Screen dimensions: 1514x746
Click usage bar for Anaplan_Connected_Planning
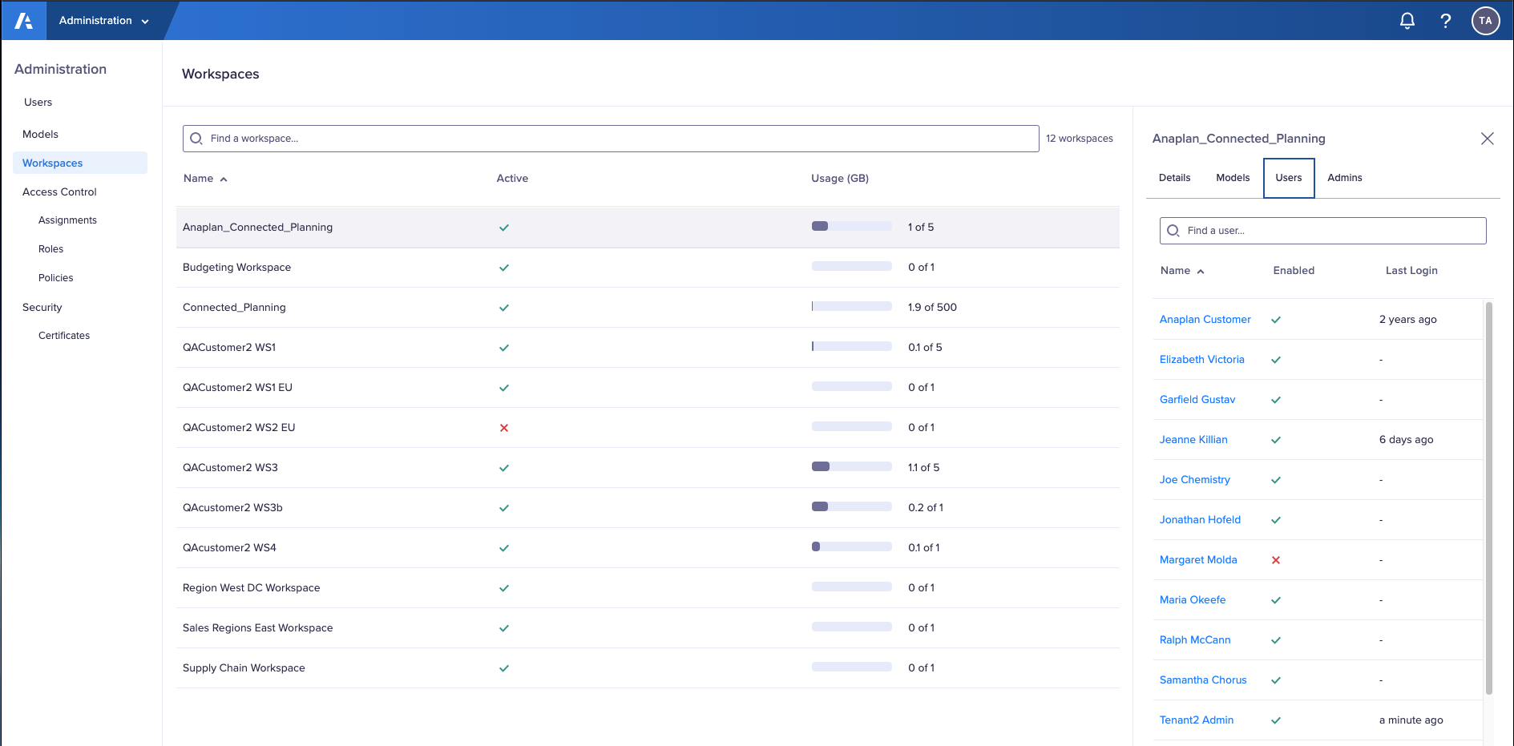(x=852, y=227)
